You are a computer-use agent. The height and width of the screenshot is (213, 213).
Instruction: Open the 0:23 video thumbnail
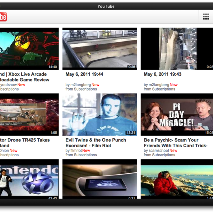[177, 49]
